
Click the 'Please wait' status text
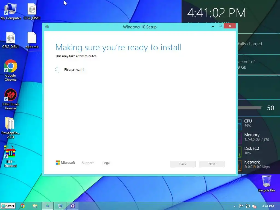(74, 70)
